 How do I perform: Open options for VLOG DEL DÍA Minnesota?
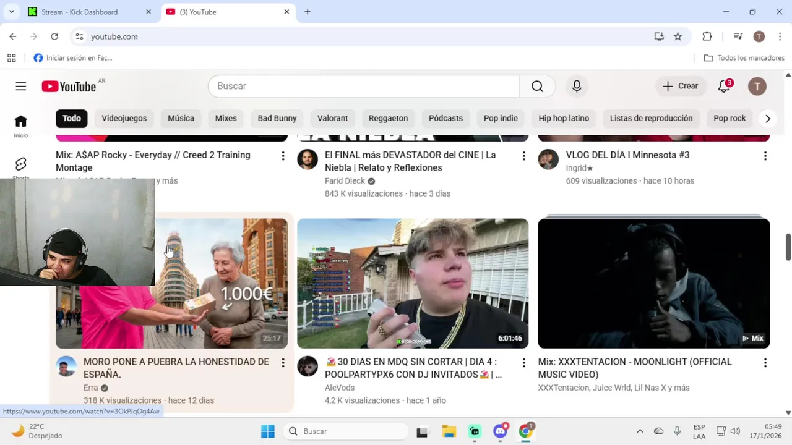(x=765, y=156)
